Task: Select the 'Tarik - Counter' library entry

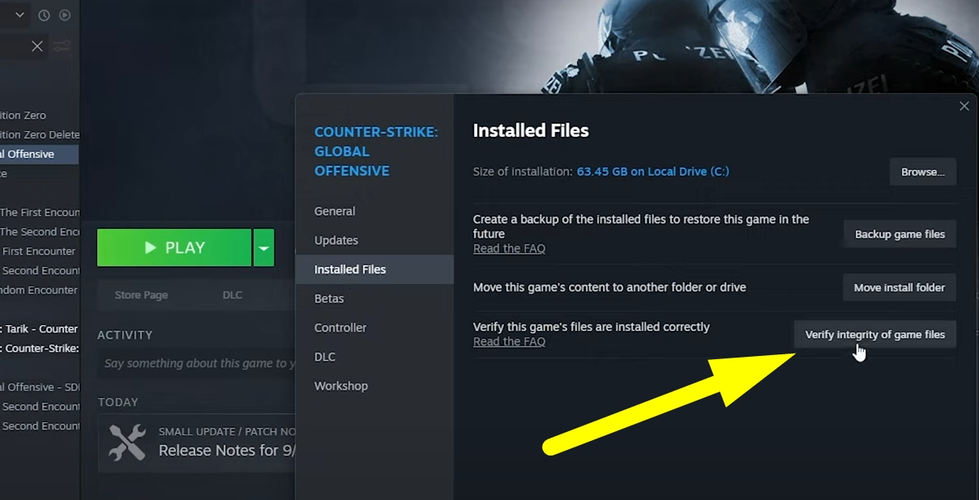Action: (40, 328)
